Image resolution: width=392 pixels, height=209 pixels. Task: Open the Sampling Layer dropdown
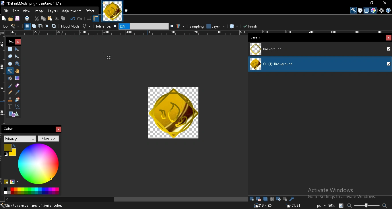click(216, 26)
